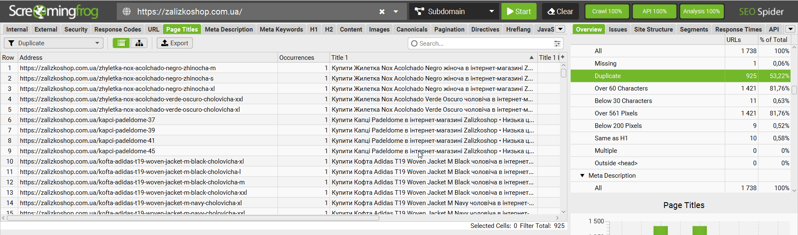Image resolution: width=798 pixels, height=235 pixels.
Task: Expand right panel tabs overflow arrow
Action: click(x=790, y=29)
